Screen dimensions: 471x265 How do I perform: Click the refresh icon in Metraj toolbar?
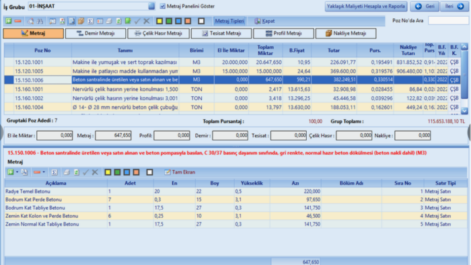point(77,172)
